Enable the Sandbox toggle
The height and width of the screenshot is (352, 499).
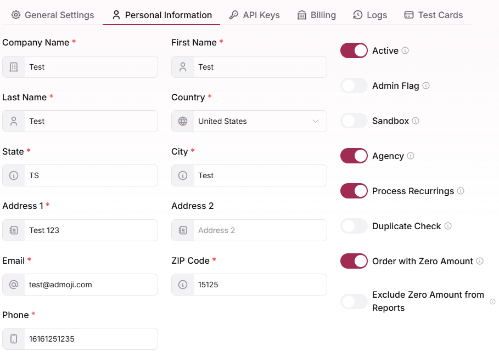pos(354,121)
